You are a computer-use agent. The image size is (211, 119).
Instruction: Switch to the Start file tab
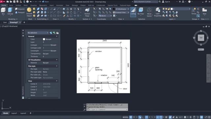point(5,22)
